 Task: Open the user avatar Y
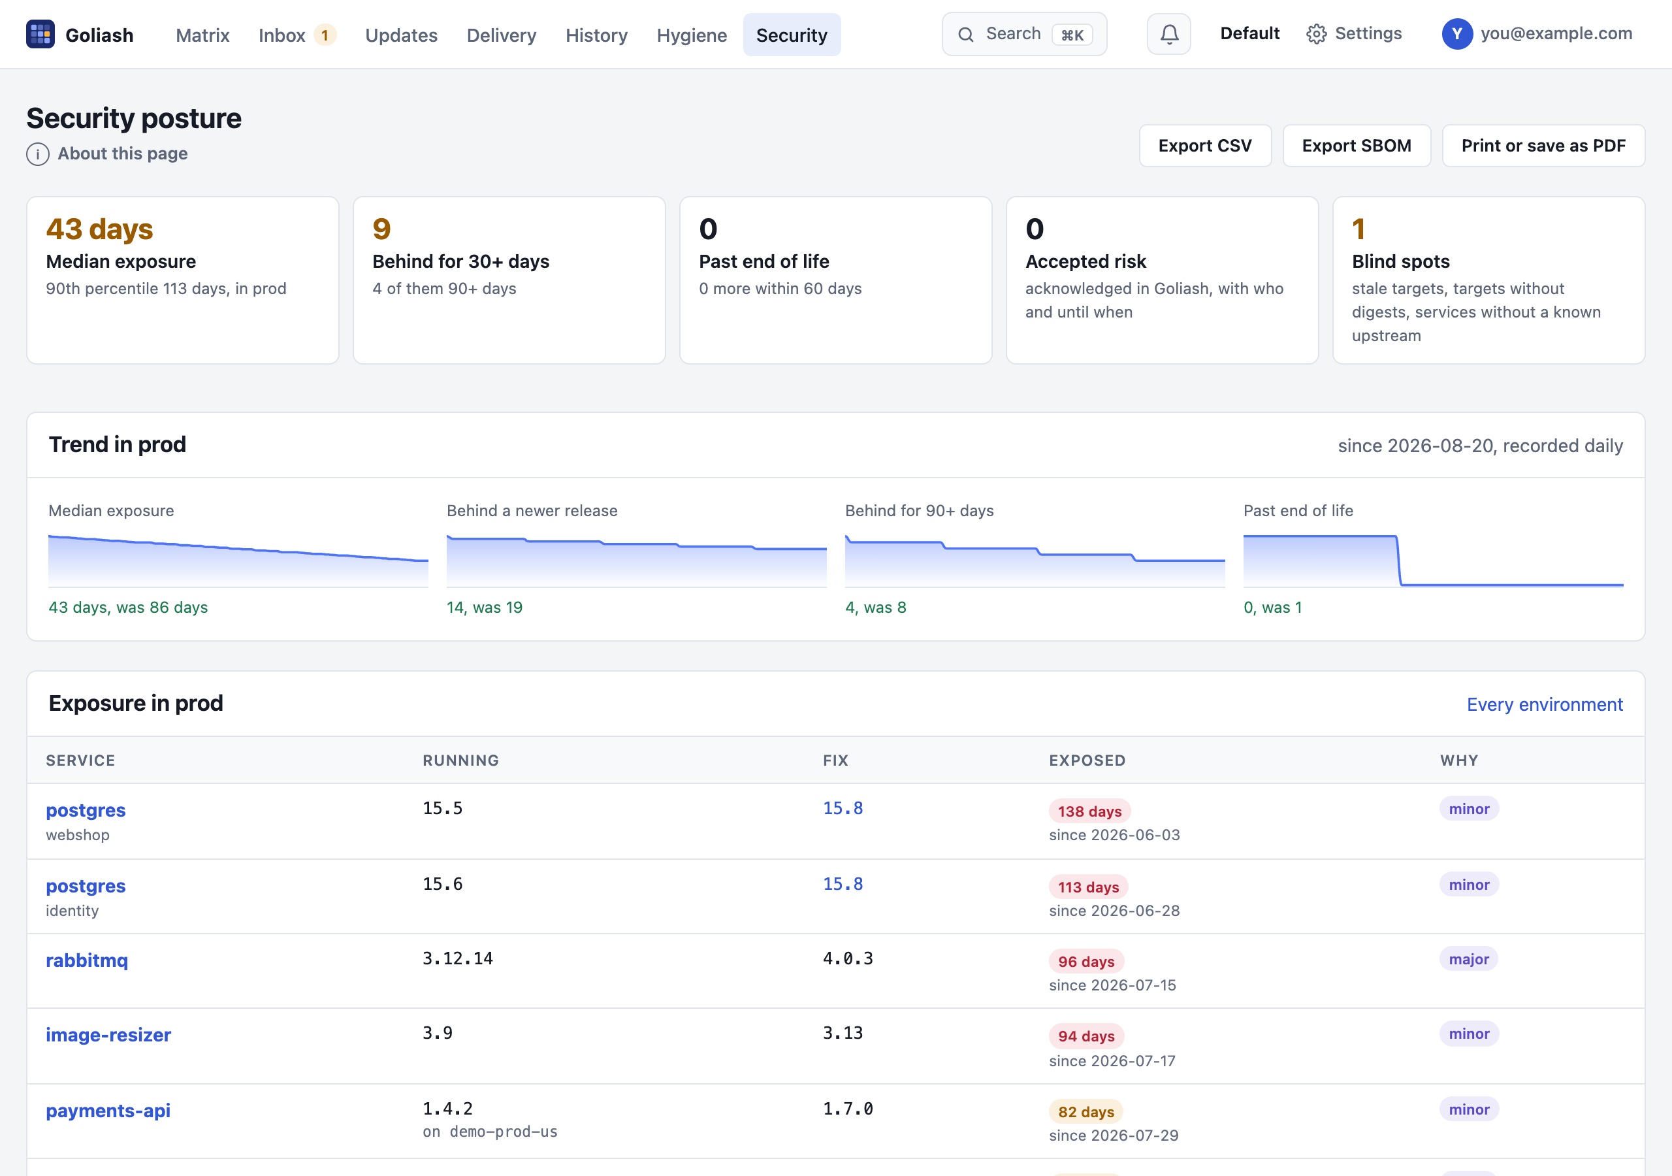(x=1457, y=34)
